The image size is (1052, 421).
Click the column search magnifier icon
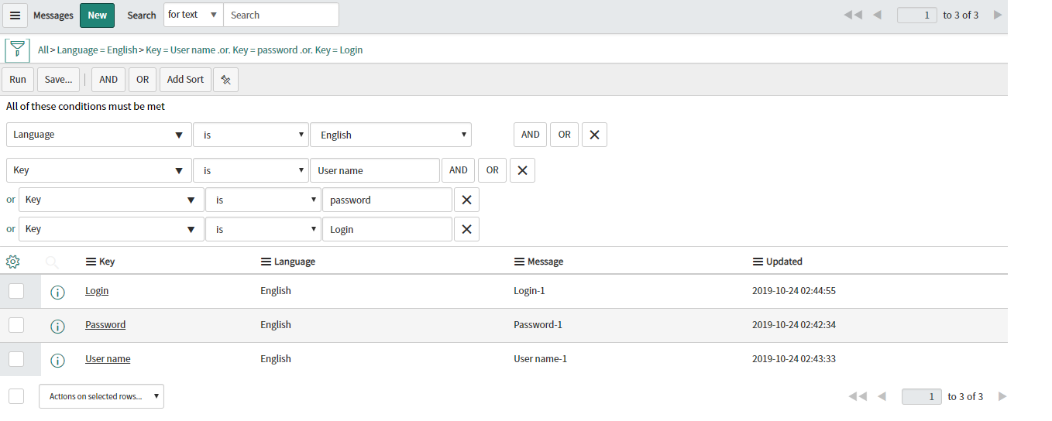pos(52,262)
